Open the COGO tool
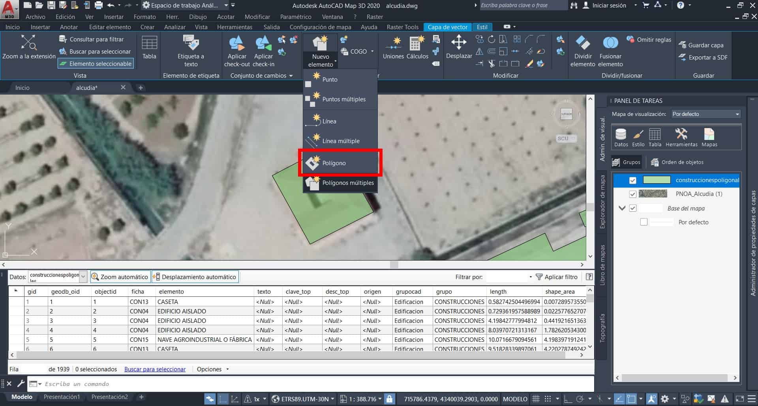This screenshot has width=758, height=406. (357, 51)
